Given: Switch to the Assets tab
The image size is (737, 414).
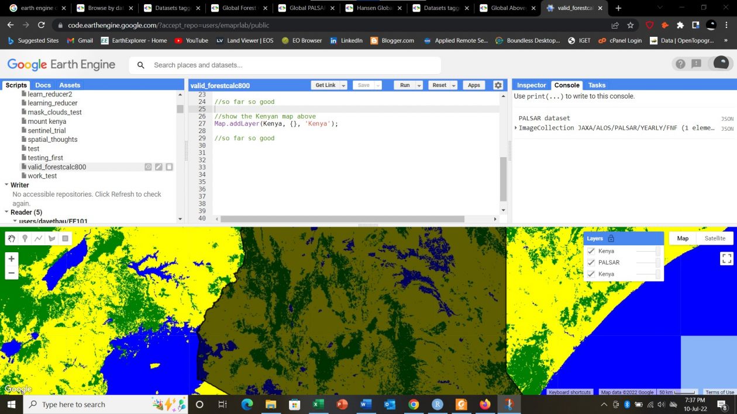Looking at the screenshot, I should (70, 85).
